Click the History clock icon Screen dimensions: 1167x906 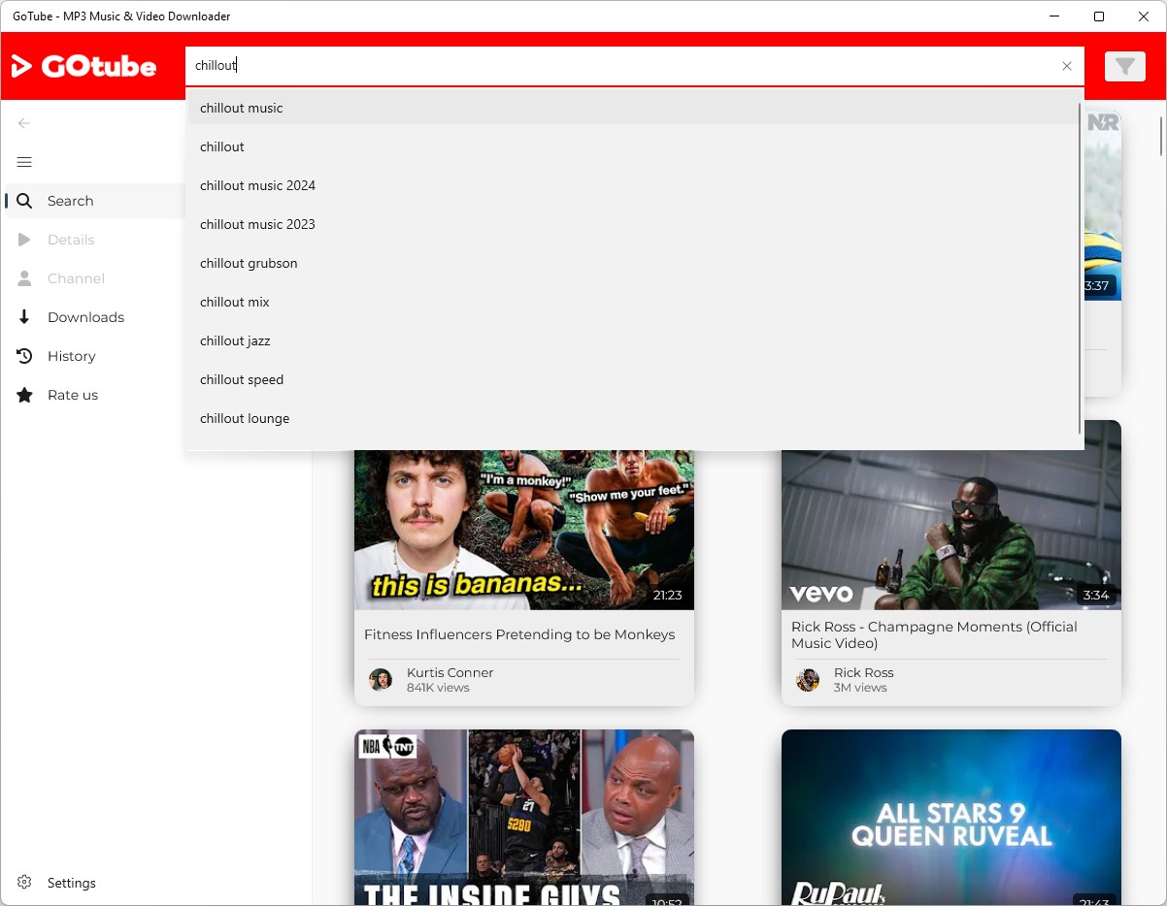24,356
